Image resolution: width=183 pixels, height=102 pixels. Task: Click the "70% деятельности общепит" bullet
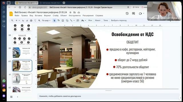pyautogui.click(x=132, y=67)
